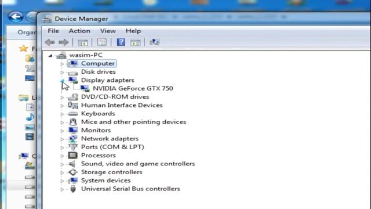This screenshot has width=371, height=209.
Task: Expand the DVD/CD-ROM drives arrow
Action: [62, 98]
